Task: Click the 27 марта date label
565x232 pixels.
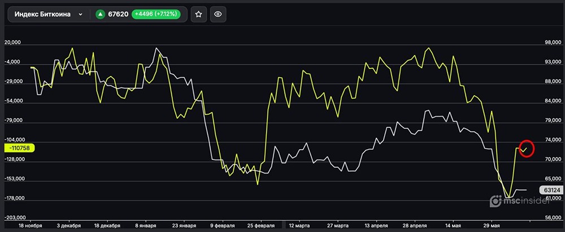Action: pos(338,226)
